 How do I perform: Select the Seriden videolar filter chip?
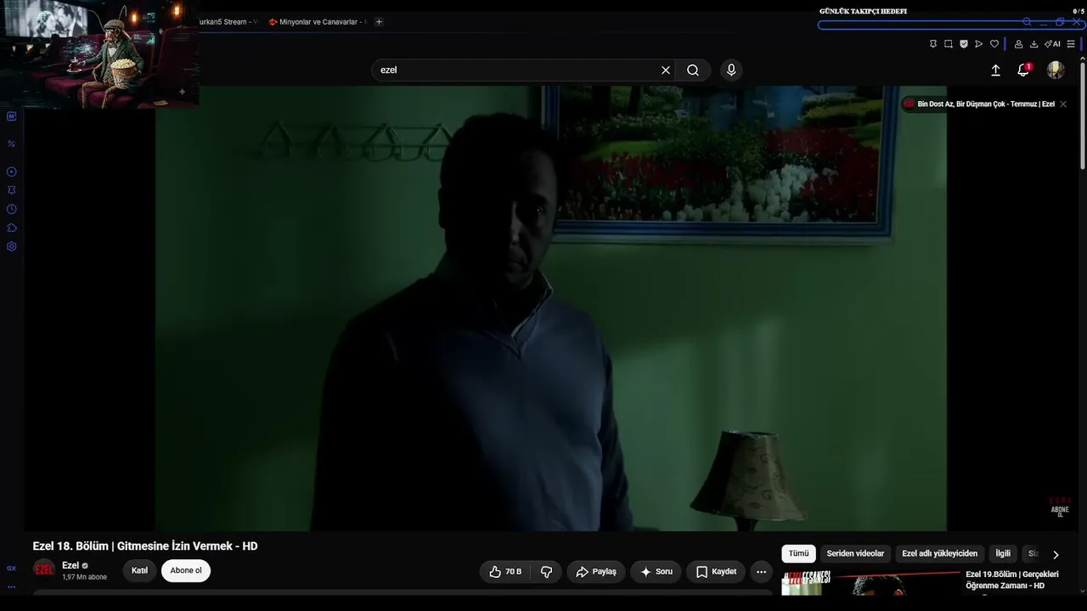(855, 554)
